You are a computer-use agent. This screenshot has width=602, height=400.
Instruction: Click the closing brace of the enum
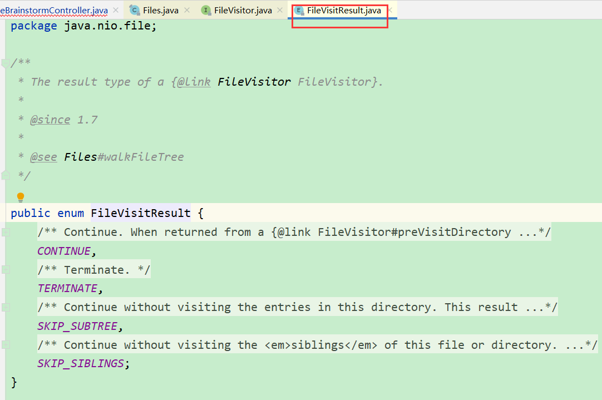[14, 382]
